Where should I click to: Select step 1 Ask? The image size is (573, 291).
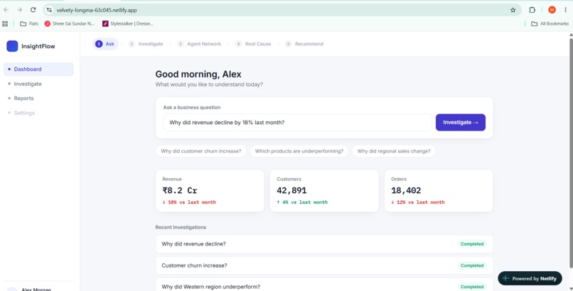[x=105, y=44]
